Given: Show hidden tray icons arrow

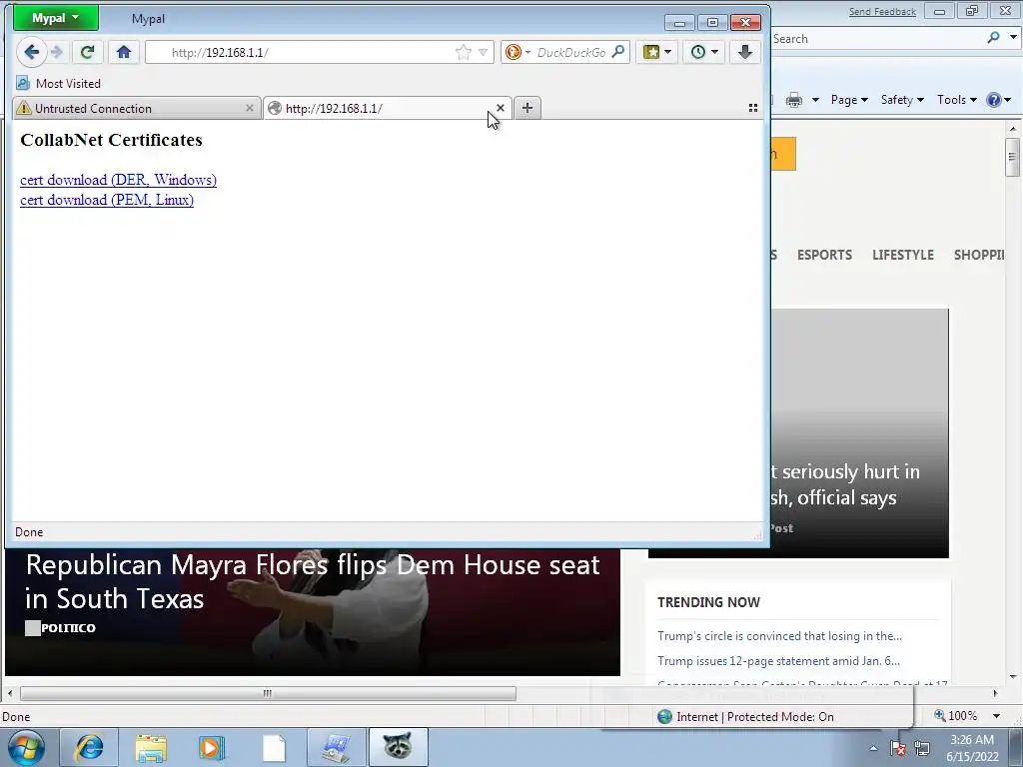Looking at the screenshot, I should tap(873, 748).
